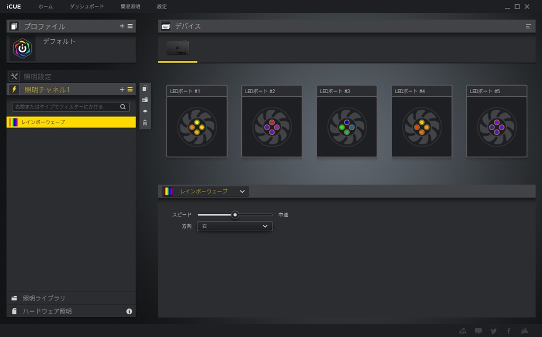The image size is (542, 337).
Task: Click the デフォルト profile name
Action: coord(59,41)
